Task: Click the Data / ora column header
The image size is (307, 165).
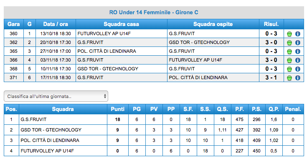Action: (56, 24)
